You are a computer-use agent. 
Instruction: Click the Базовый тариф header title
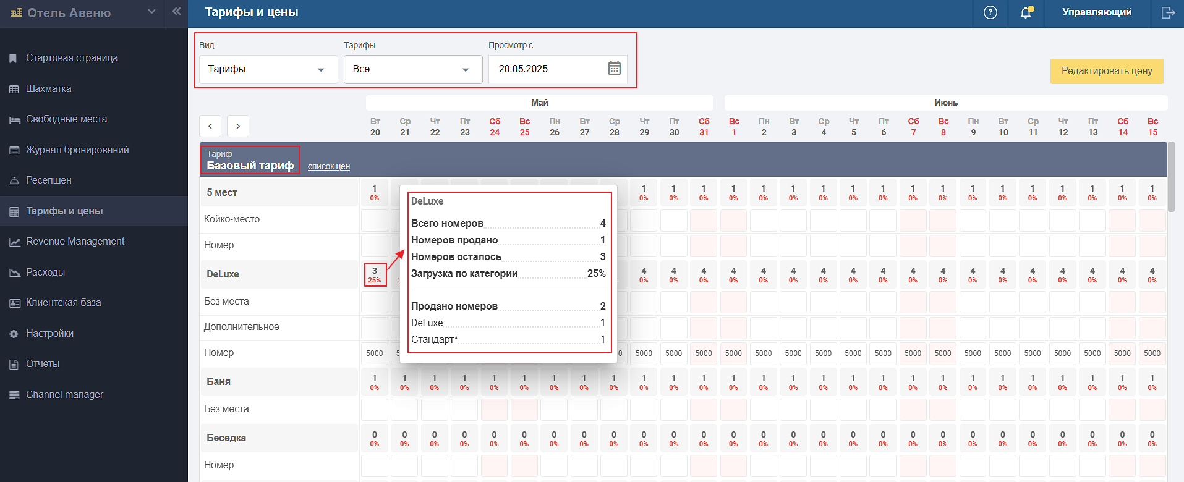(x=250, y=166)
